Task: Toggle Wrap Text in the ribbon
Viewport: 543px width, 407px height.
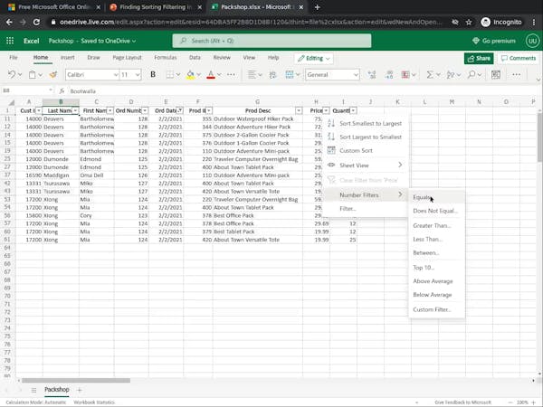Action: [273, 74]
